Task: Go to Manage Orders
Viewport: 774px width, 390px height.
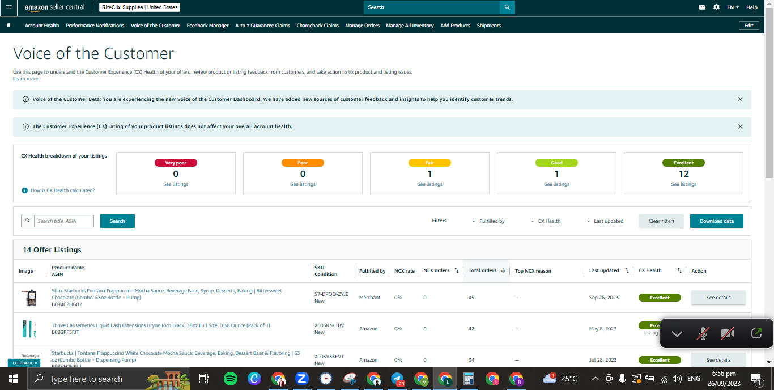Action: click(x=363, y=26)
